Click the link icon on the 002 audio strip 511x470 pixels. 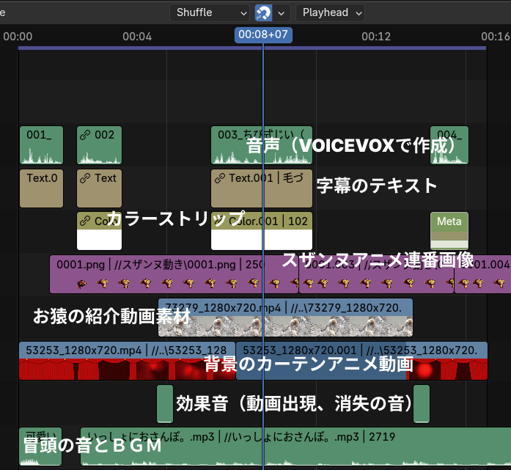[x=85, y=135]
